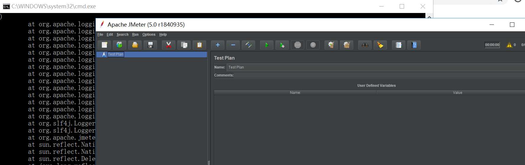Open Search with binoculars icon
This screenshot has height=165, width=525.
(x=365, y=45)
